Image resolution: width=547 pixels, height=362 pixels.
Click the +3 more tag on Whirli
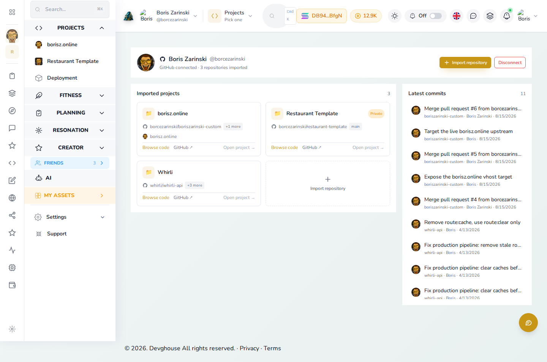click(195, 185)
